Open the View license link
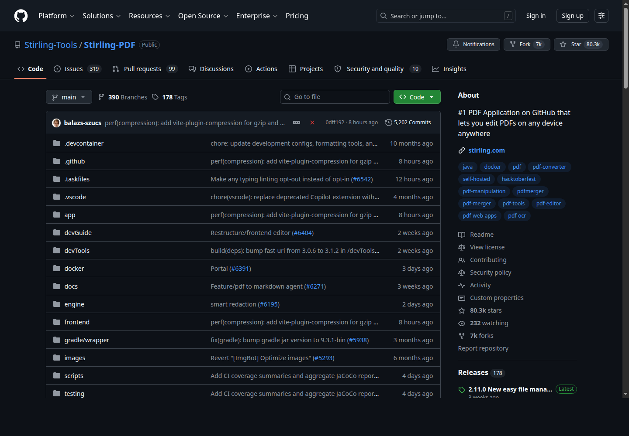 coord(487,247)
